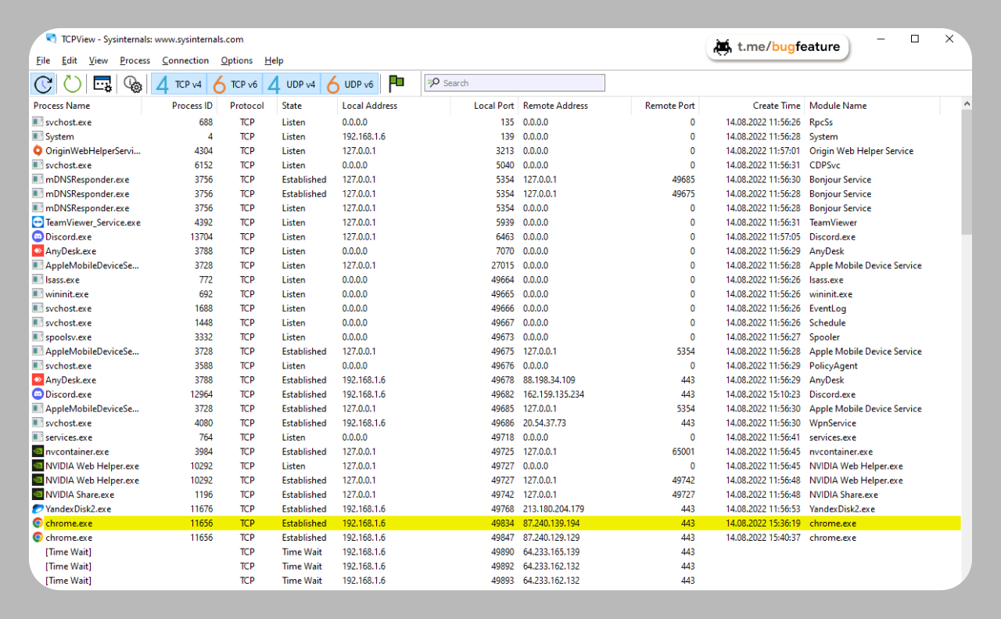The image size is (1001, 619).
Task: Open the Connection menu
Action: click(185, 60)
